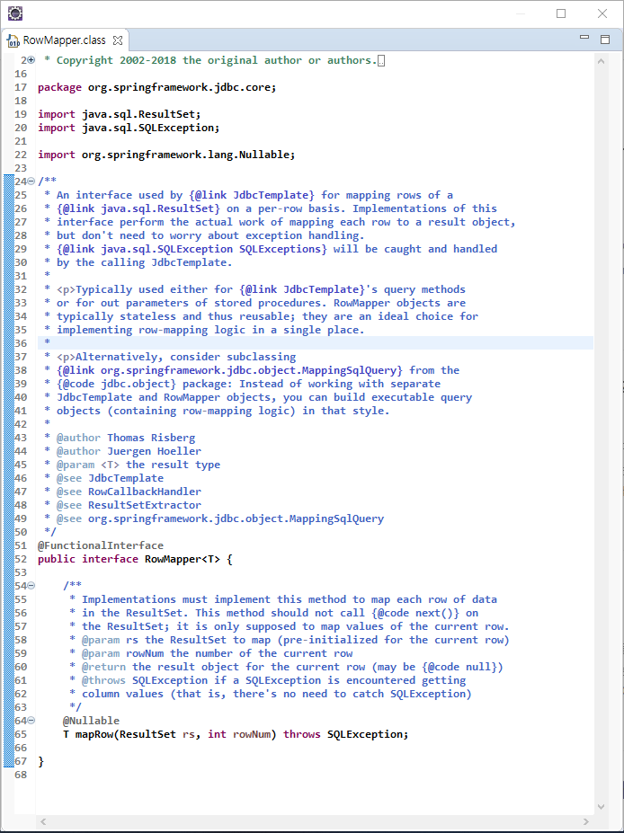This screenshot has width=624, height=833.
Task: Click the vertical scrollbar up arrow
Action: click(602, 61)
